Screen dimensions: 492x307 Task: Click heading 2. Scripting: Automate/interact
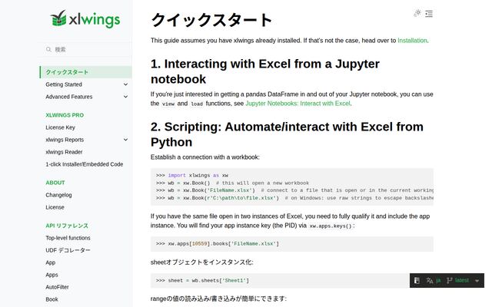pyautogui.click(x=287, y=134)
